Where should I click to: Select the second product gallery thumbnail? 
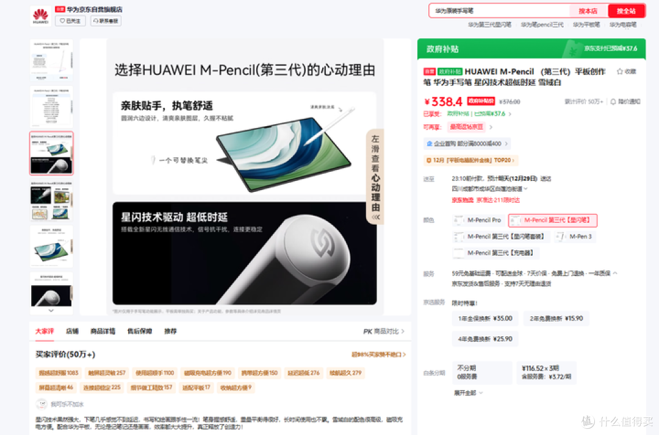(x=52, y=107)
